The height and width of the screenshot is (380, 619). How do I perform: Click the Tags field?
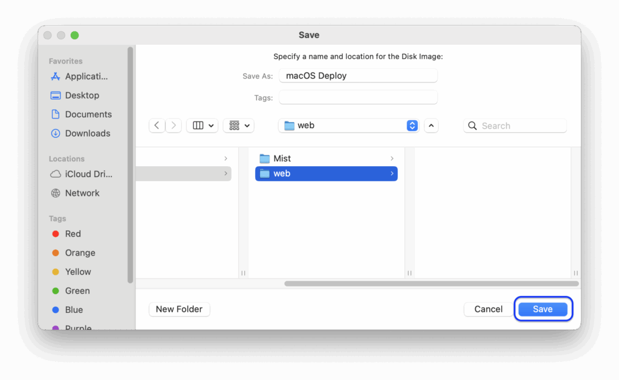(x=358, y=97)
